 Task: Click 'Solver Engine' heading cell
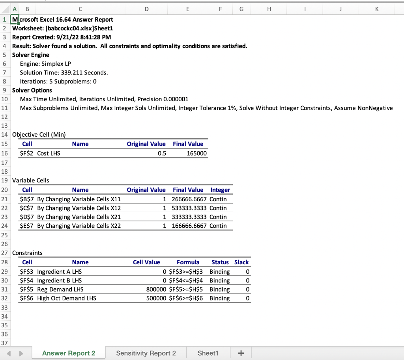point(31,55)
